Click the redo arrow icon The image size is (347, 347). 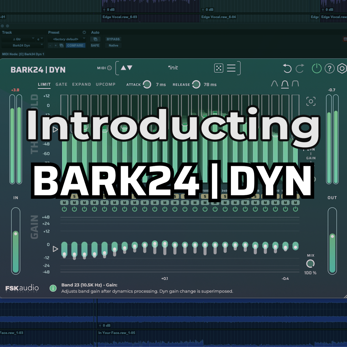click(300, 69)
